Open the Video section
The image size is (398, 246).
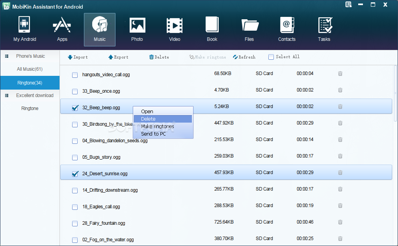tap(175, 29)
